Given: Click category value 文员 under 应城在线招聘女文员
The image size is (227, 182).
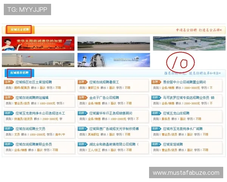Looking at the screenshot, I should tap(17, 134).
